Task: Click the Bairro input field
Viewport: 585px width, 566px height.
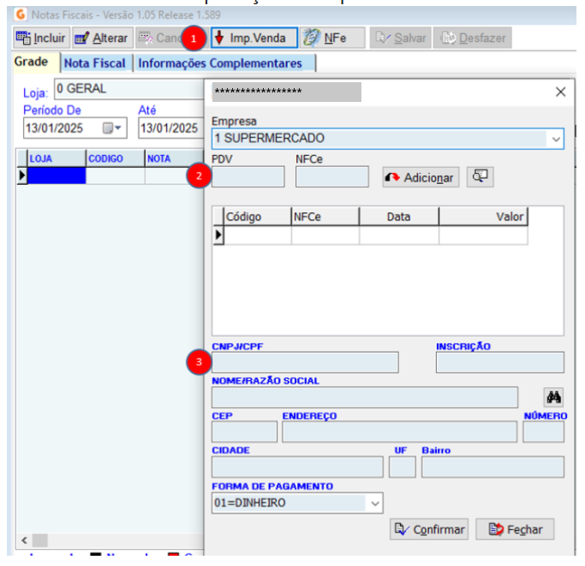Action: coord(492,468)
